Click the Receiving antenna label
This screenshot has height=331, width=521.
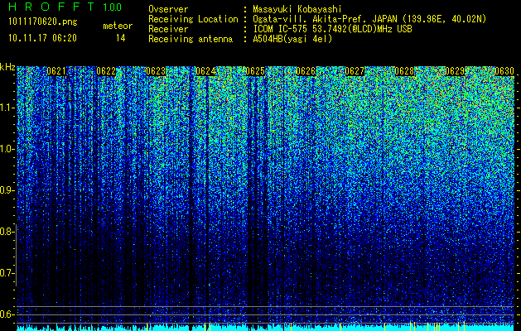click(x=191, y=39)
